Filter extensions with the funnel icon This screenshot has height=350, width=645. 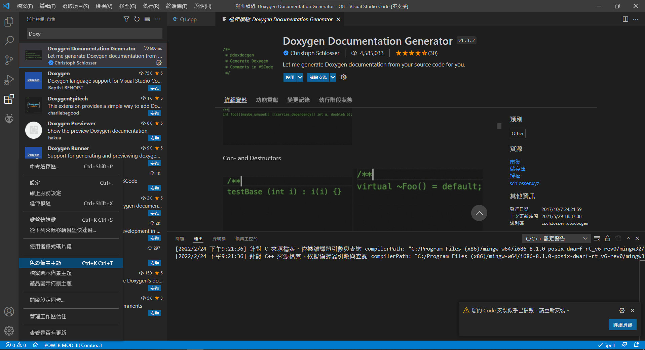pyautogui.click(x=126, y=19)
